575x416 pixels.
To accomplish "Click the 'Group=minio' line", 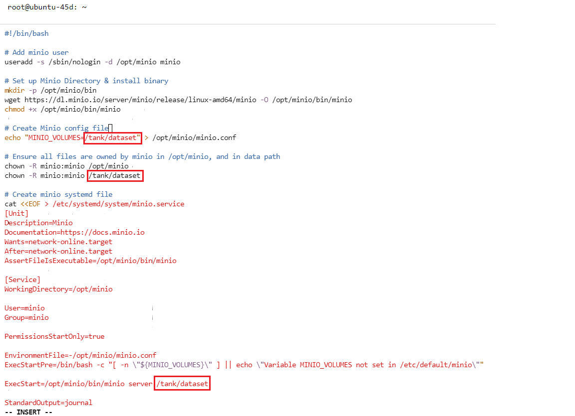I will click(26, 317).
